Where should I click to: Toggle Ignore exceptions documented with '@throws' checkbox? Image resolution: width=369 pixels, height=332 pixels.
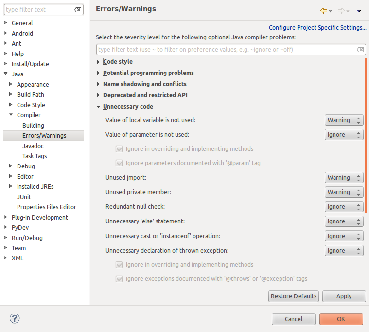click(x=119, y=279)
